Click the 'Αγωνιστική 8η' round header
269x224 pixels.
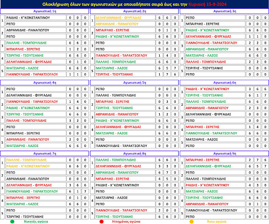[x=134, y=154]
